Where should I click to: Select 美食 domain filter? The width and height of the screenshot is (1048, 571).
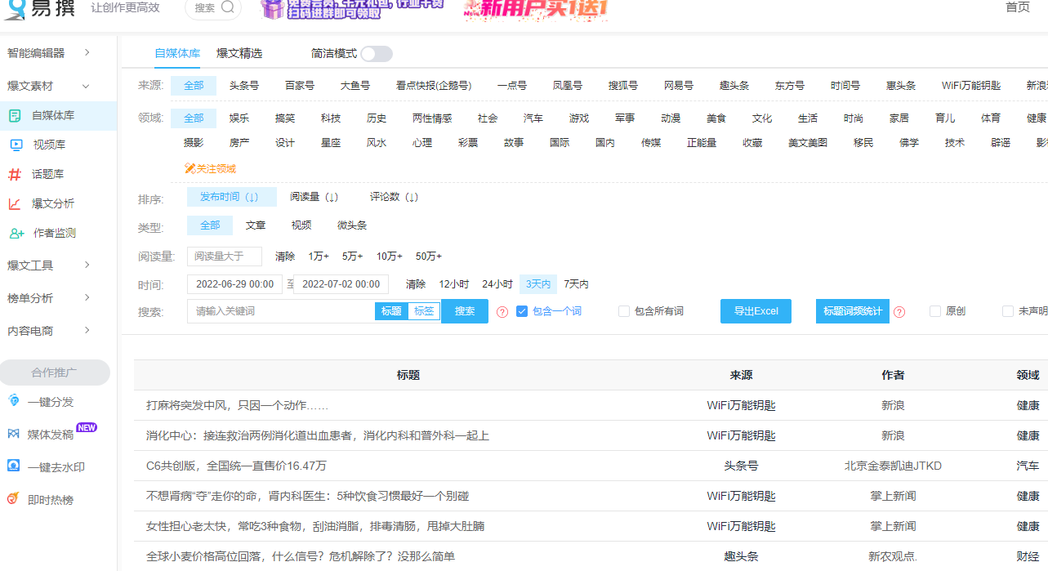tap(716, 118)
